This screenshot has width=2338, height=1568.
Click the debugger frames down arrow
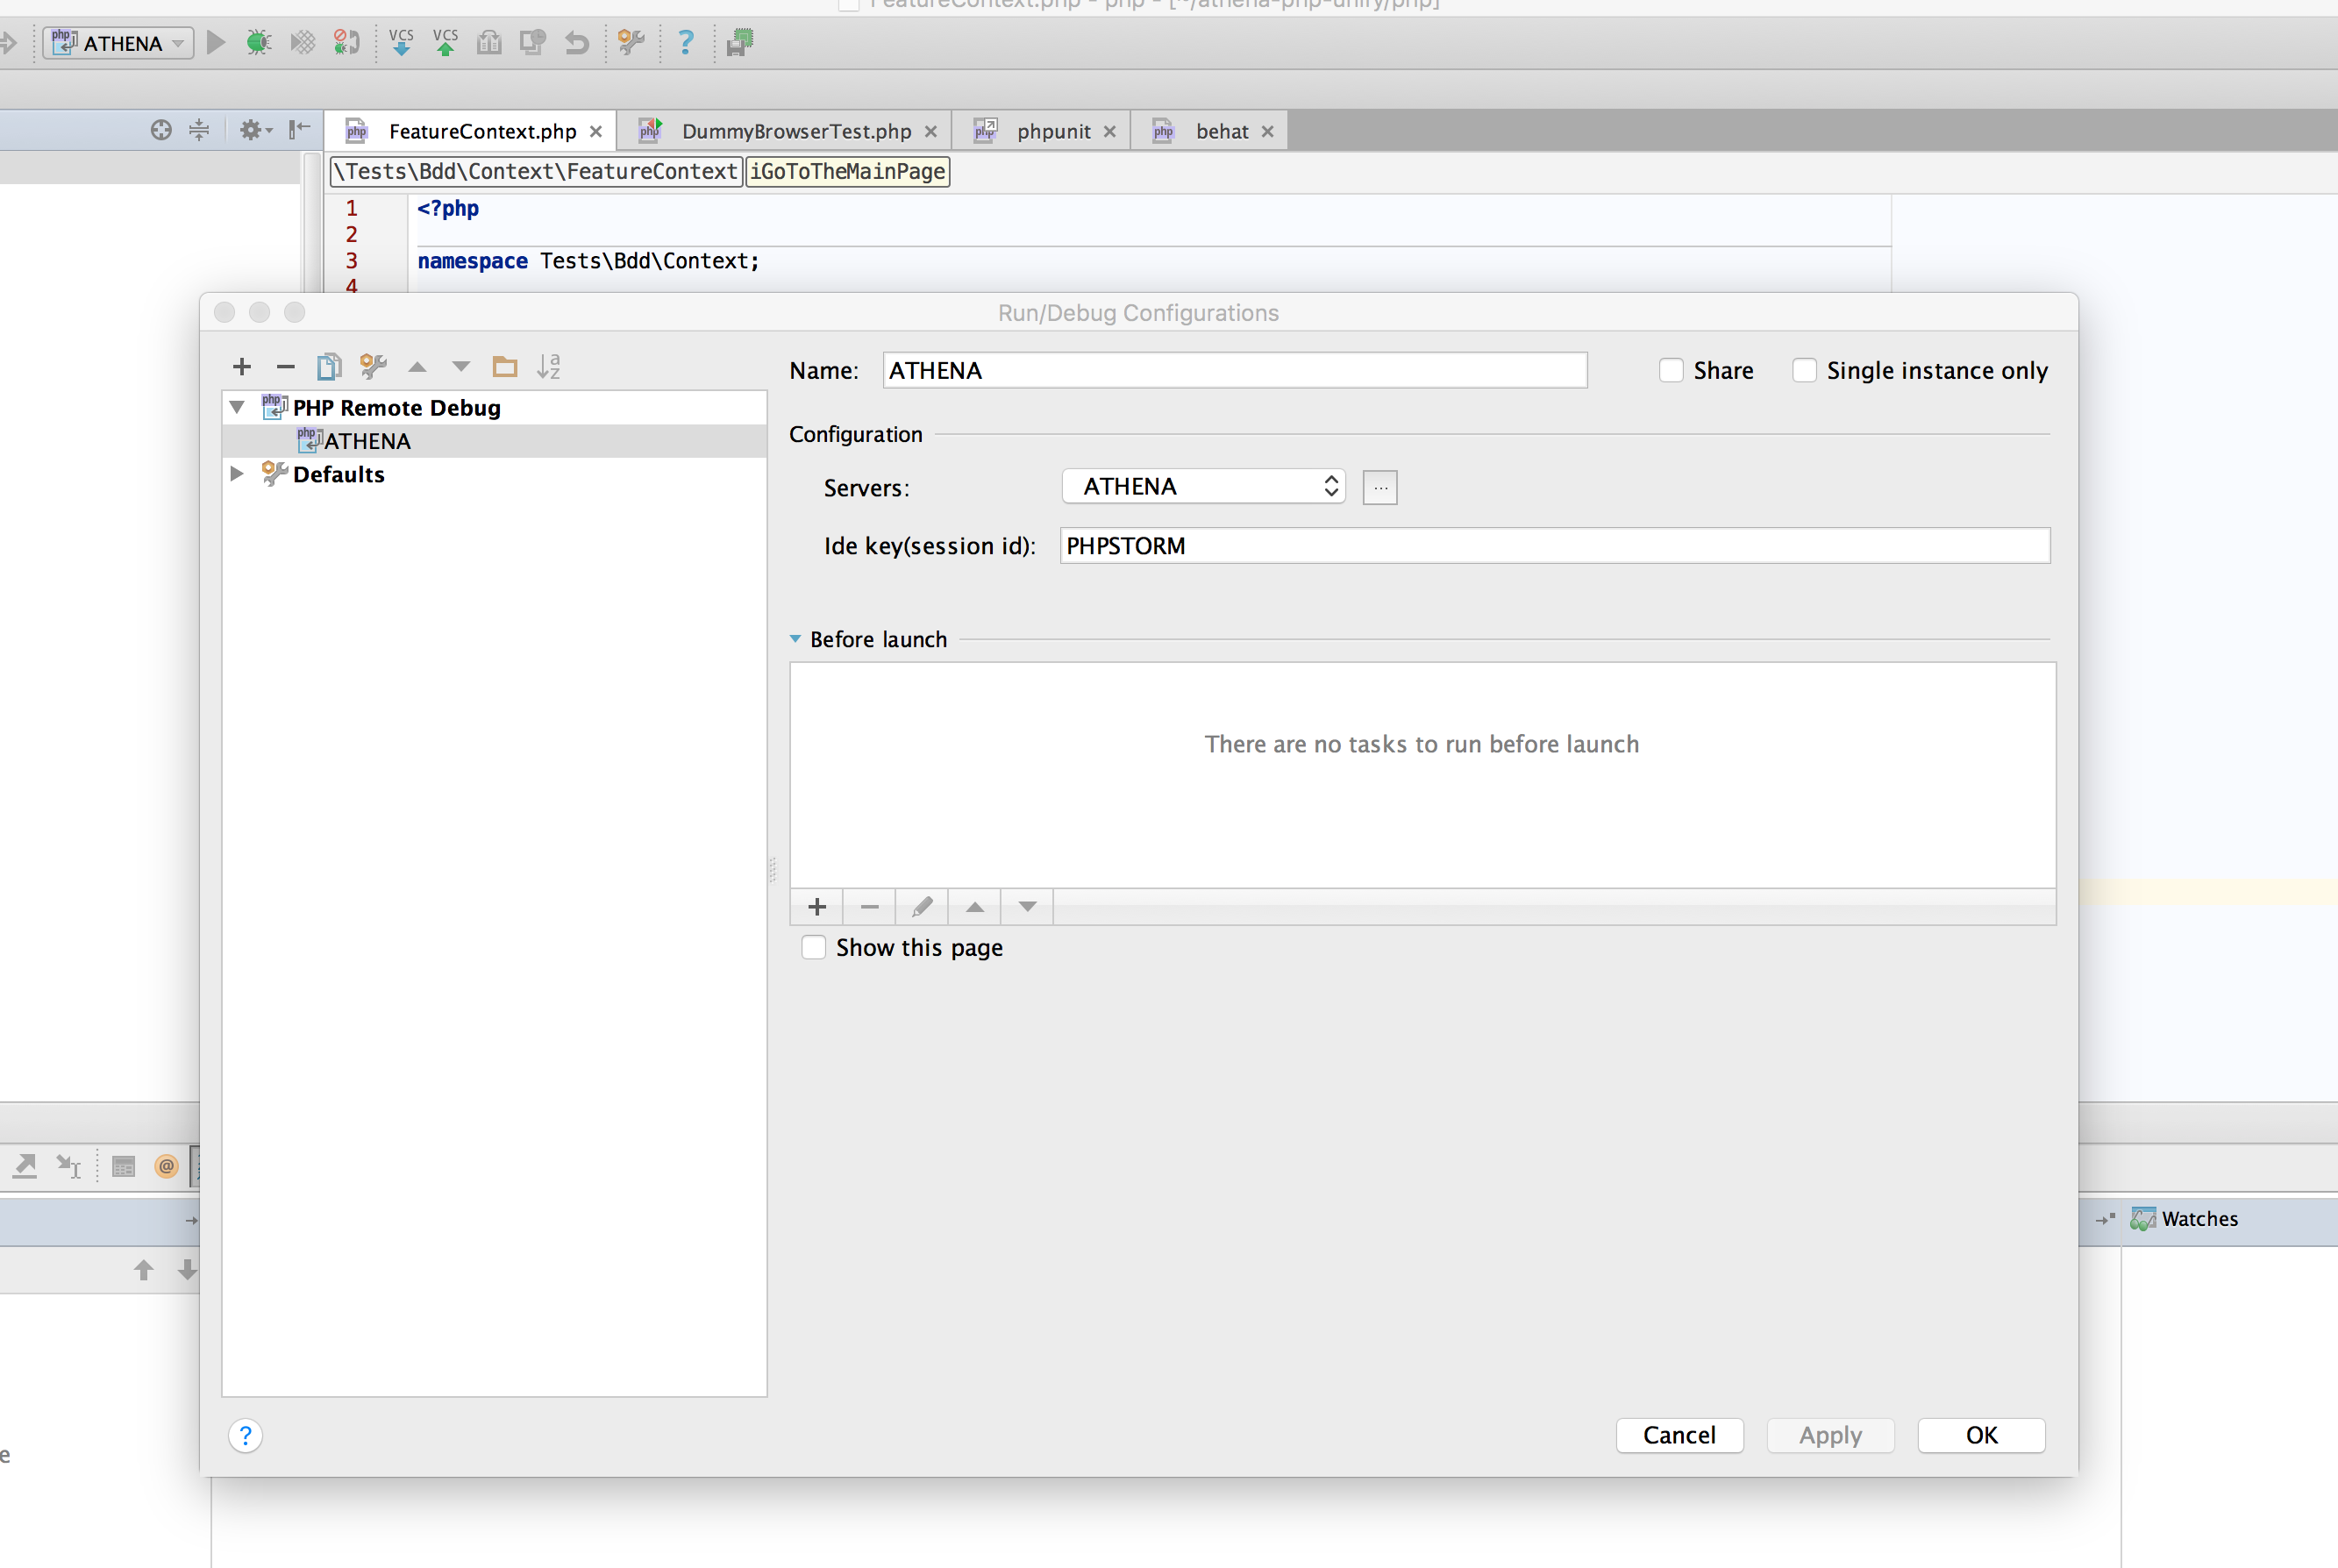pos(187,1269)
